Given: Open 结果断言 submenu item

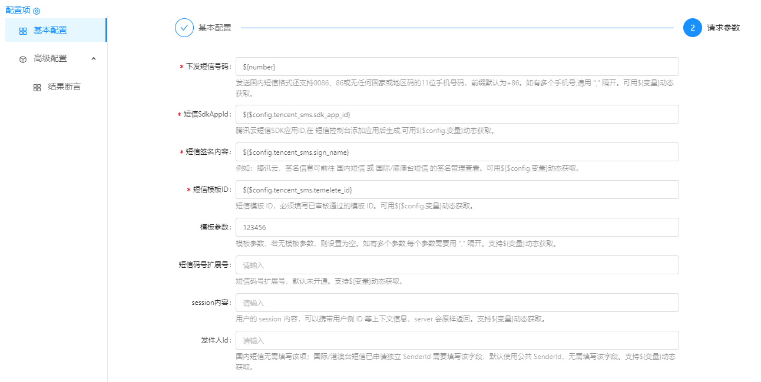Looking at the screenshot, I should [x=64, y=87].
